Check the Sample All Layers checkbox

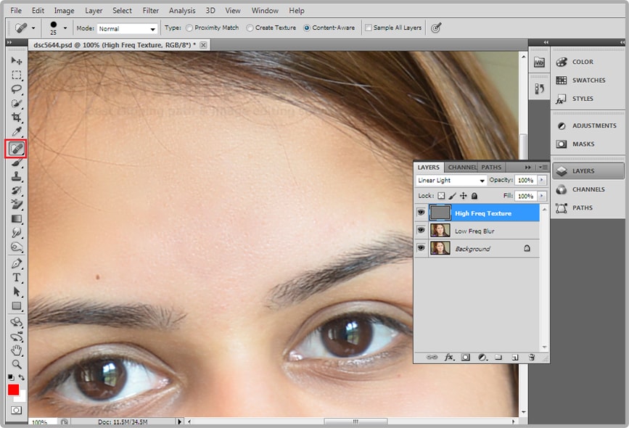367,28
